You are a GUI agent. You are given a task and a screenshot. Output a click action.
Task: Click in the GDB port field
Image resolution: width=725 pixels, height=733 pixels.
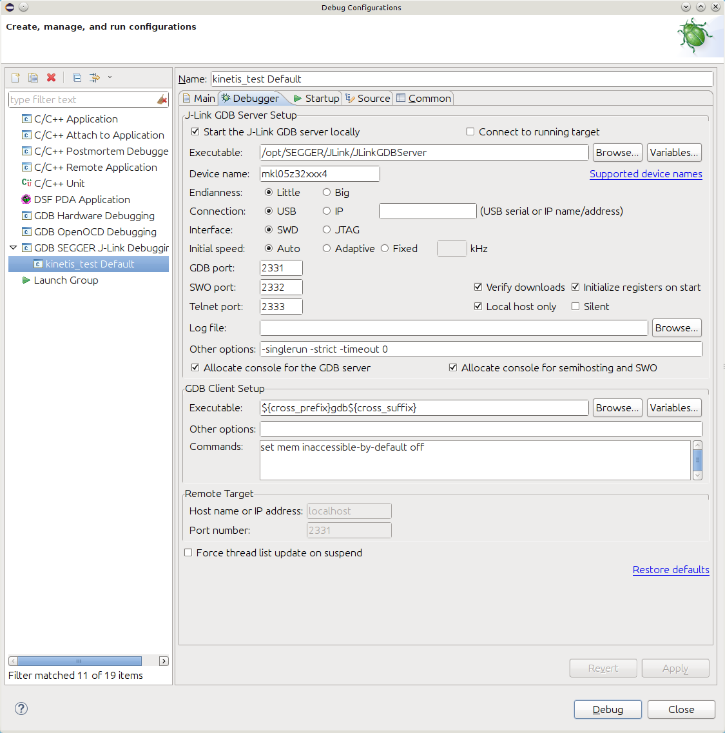pos(281,268)
